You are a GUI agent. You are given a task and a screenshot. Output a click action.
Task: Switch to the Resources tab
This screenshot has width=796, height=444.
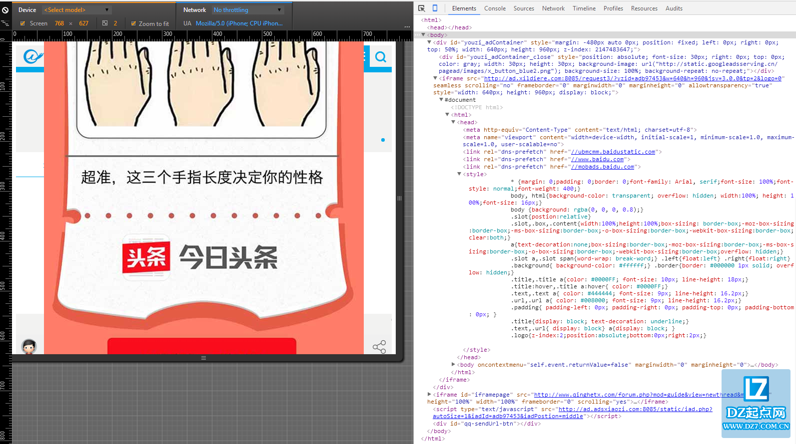click(644, 8)
